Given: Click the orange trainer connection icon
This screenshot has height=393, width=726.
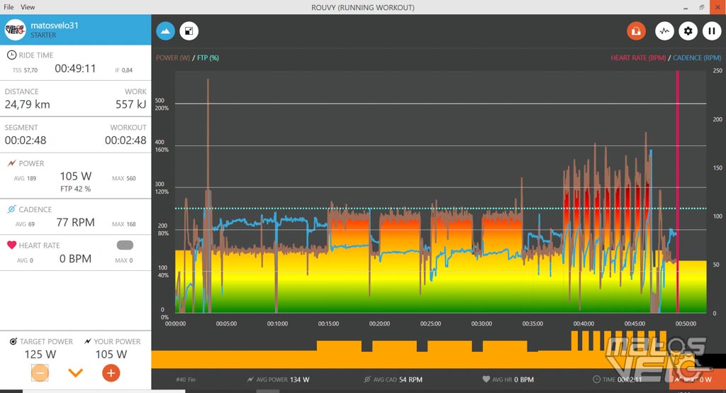Looking at the screenshot, I should point(636,31).
